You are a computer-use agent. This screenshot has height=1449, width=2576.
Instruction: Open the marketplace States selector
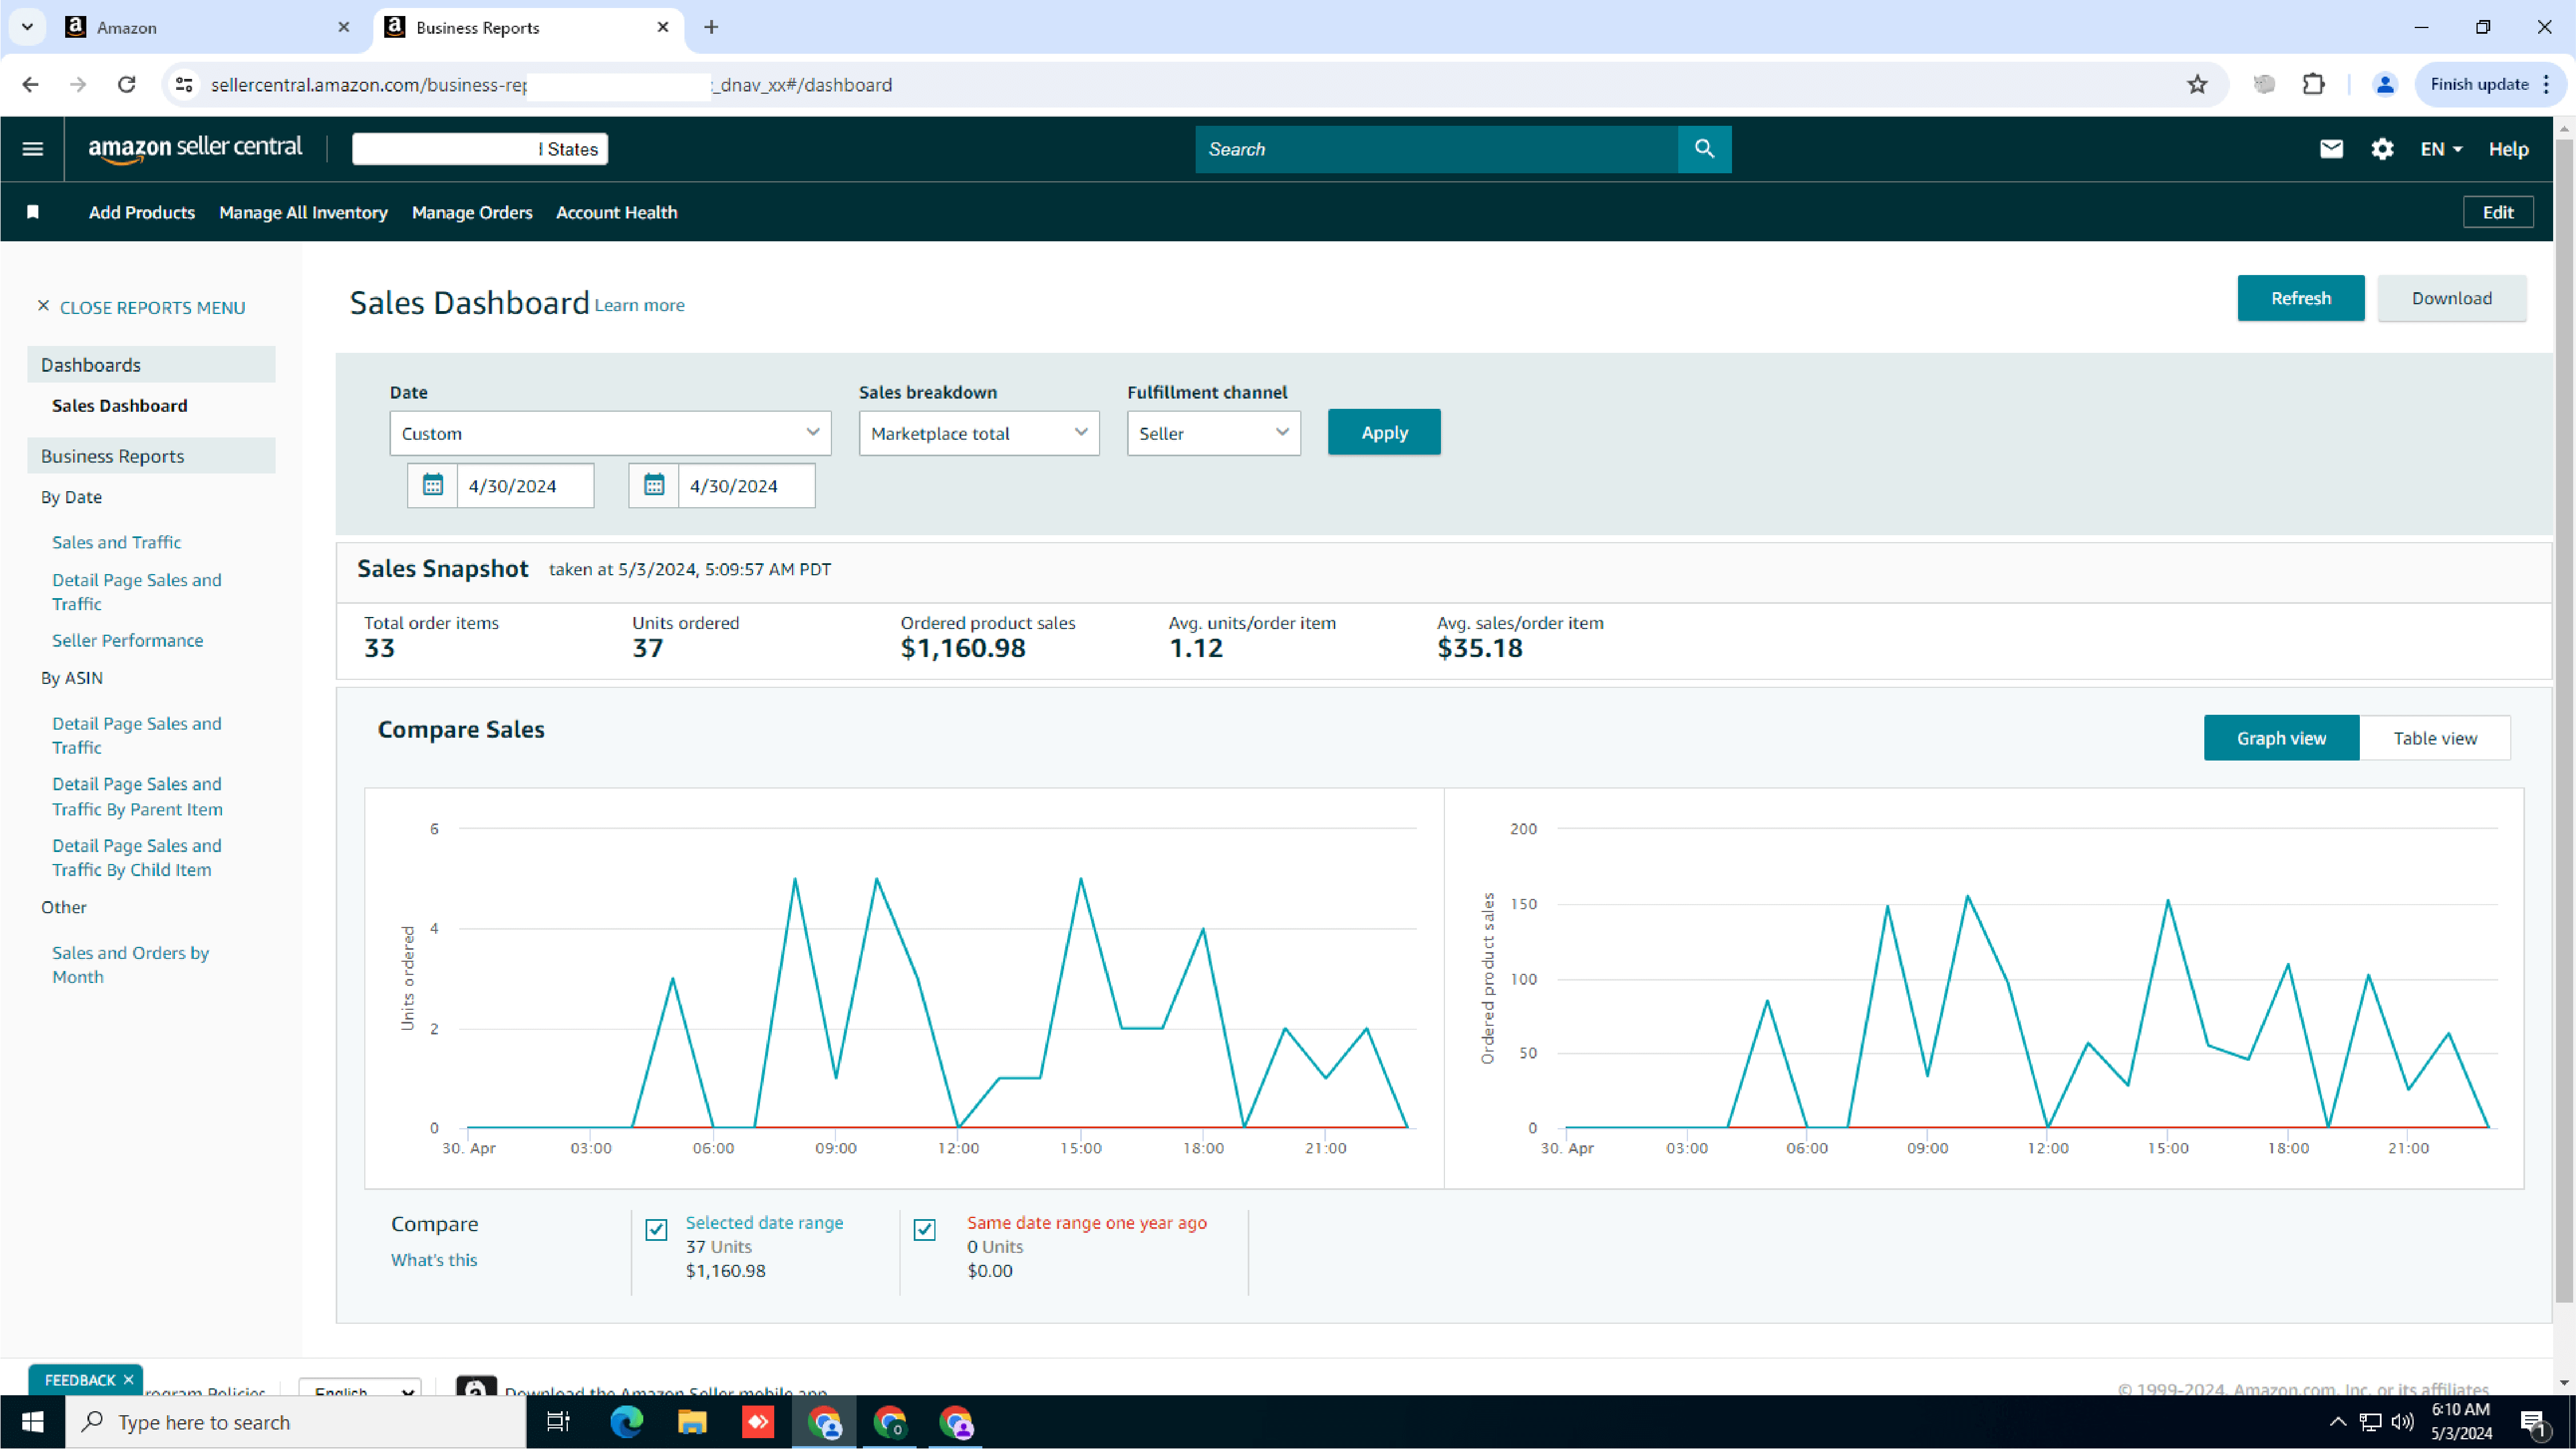point(480,149)
